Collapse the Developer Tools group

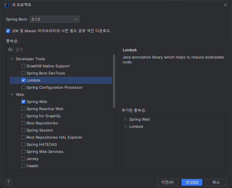coord(12,59)
